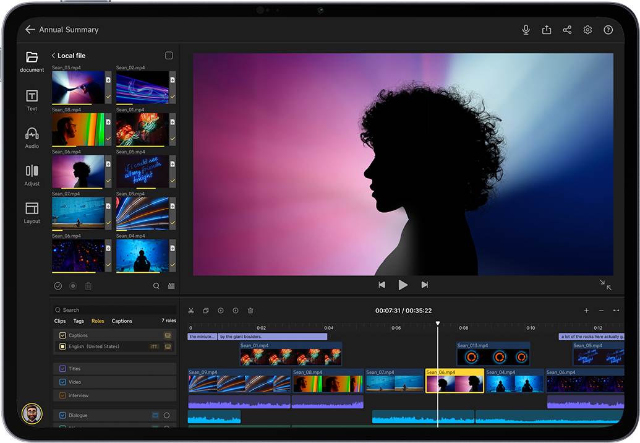Screen dimensions: 640x443
Task: Expand the Captions role lane icon
Action: tap(168, 335)
